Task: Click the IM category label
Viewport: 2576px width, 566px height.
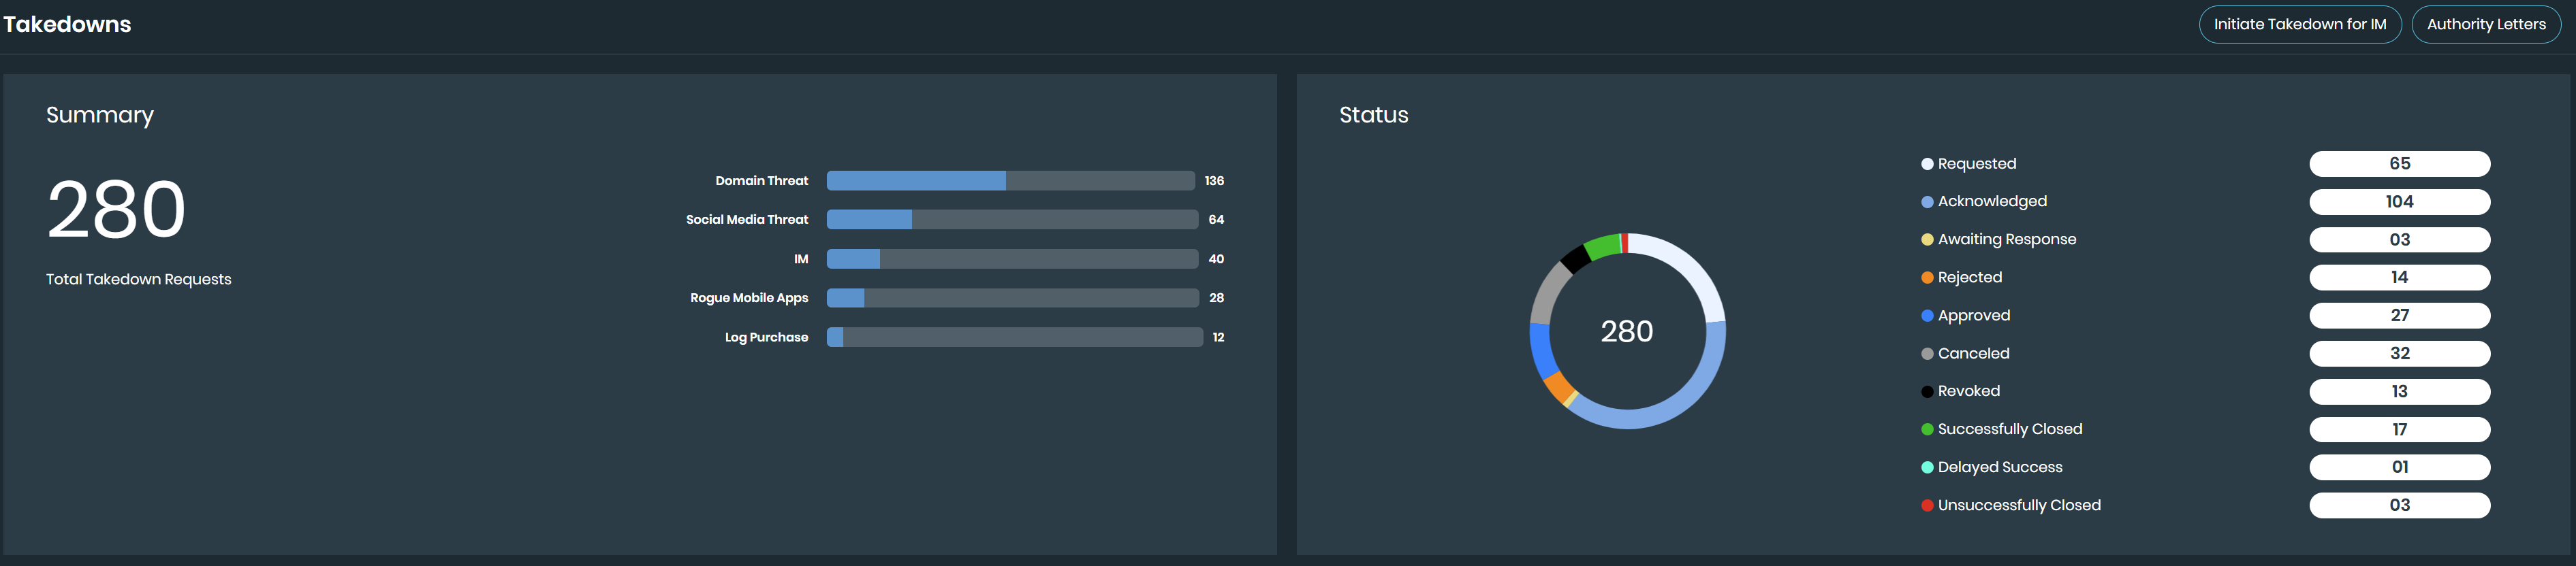Action: pos(800,259)
